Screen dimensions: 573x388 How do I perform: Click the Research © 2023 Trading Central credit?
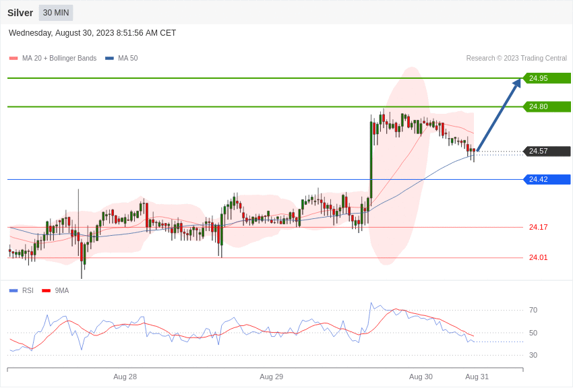coord(516,59)
